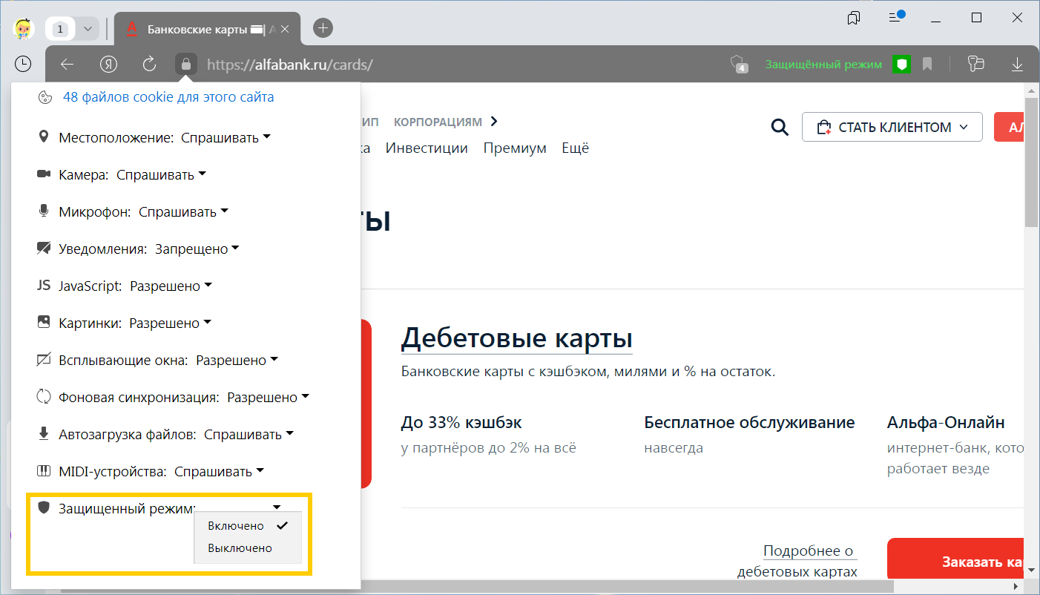Click the Защищенный режим shield icon in list
This screenshot has width=1040, height=595.
pyautogui.click(x=43, y=507)
